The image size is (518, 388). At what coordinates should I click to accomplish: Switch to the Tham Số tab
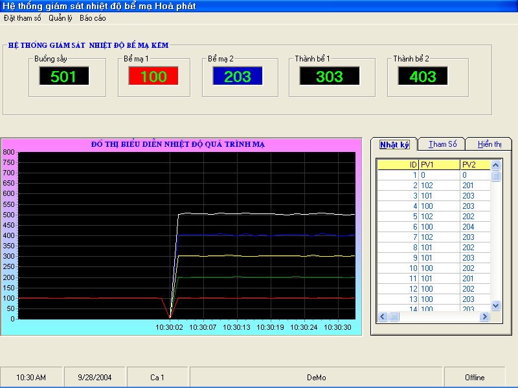(x=443, y=144)
